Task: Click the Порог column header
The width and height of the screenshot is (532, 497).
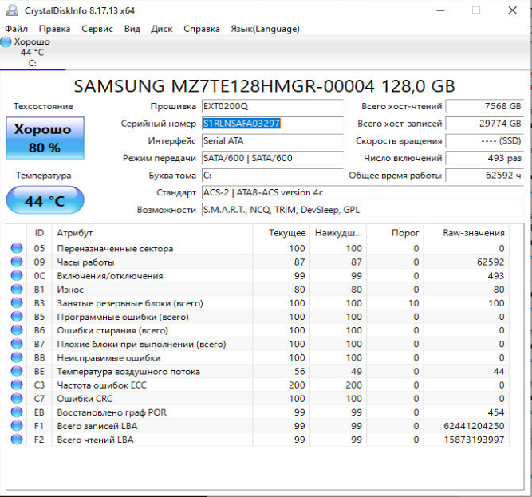Action: point(396,233)
